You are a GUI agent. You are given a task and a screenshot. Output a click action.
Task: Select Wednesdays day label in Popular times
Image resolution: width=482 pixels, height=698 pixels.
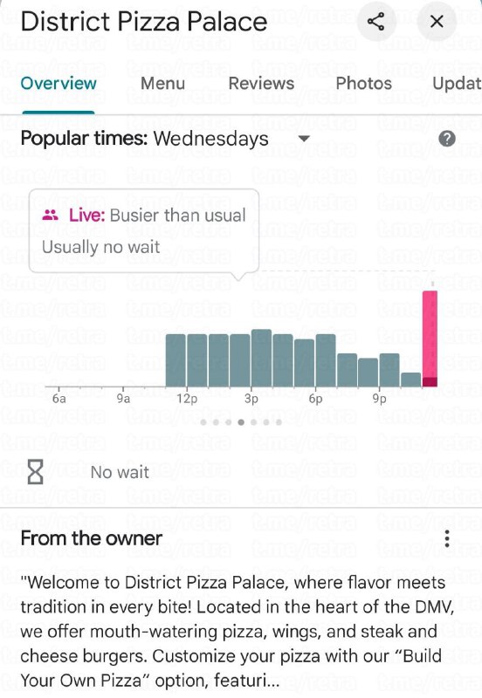point(210,139)
